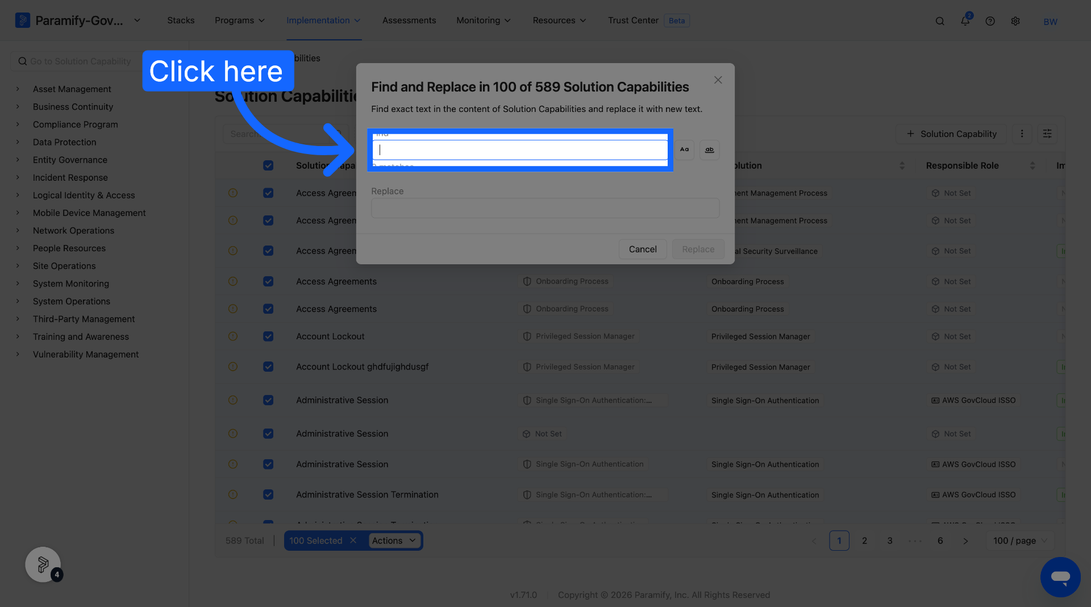Toggle the select-all header checkbox
1091x607 pixels.
pyautogui.click(x=268, y=165)
